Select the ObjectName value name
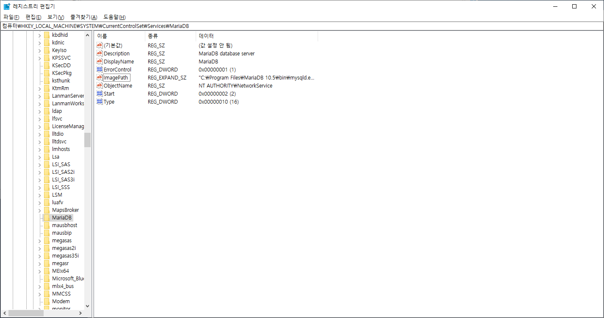The image size is (604, 318). tap(118, 85)
